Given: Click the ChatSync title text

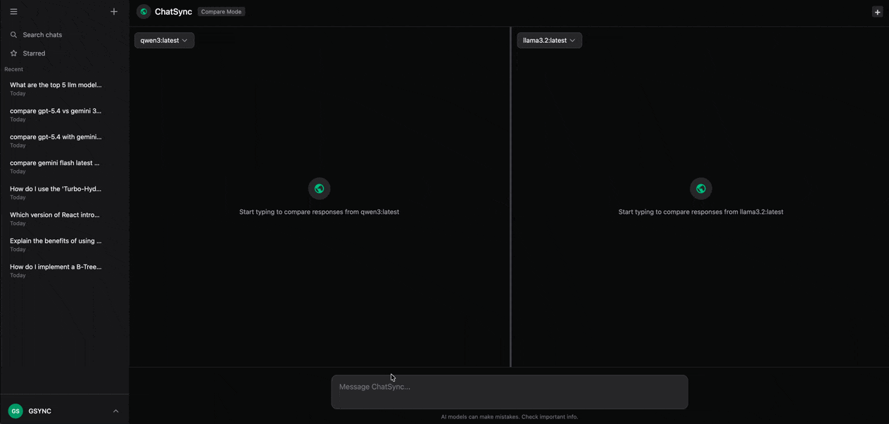Looking at the screenshot, I should point(173,12).
